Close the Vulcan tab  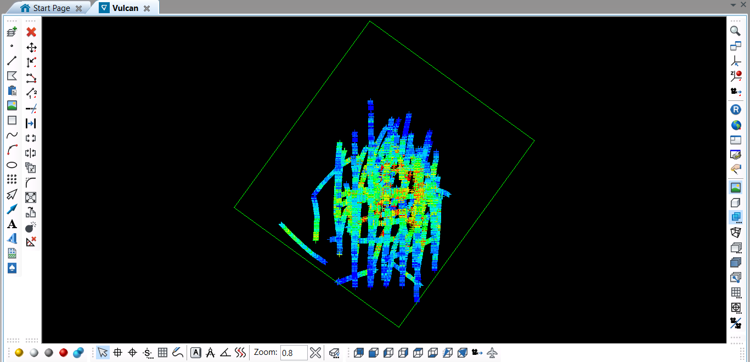point(147,9)
